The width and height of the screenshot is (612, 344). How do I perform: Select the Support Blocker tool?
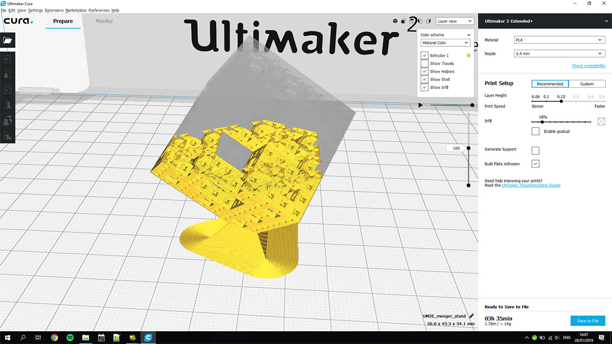point(7,136)
